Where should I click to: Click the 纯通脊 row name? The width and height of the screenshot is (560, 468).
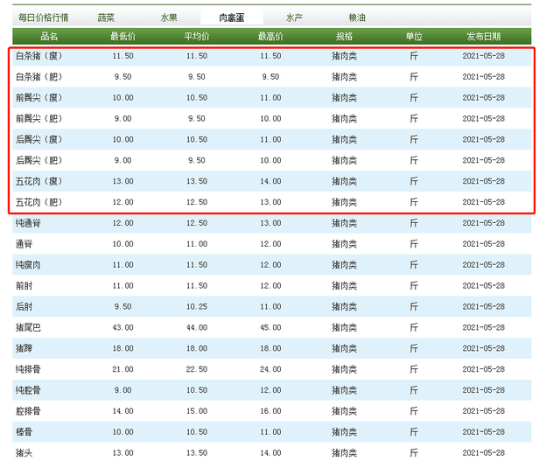(28, 223)
